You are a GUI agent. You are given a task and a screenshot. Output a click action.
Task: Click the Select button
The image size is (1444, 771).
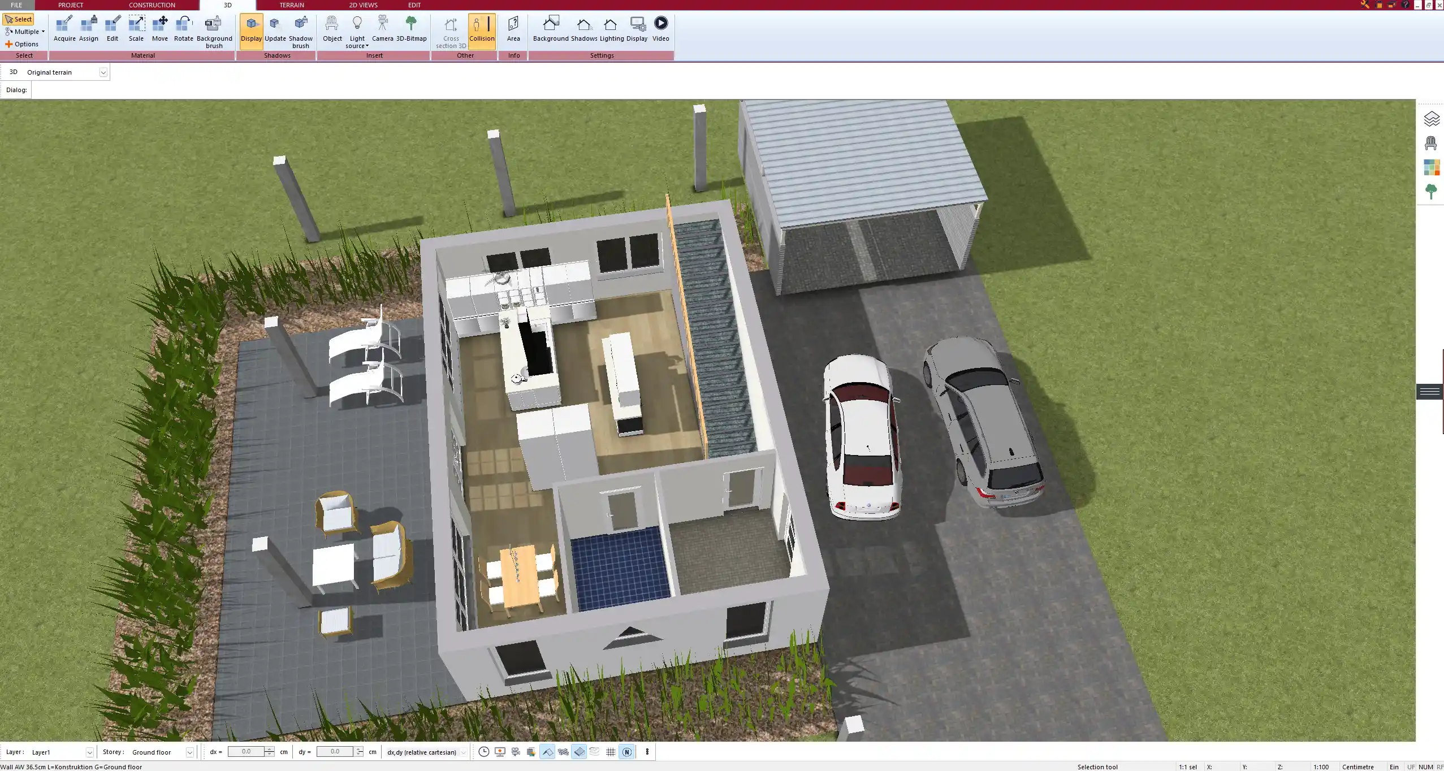coord(19,19)
